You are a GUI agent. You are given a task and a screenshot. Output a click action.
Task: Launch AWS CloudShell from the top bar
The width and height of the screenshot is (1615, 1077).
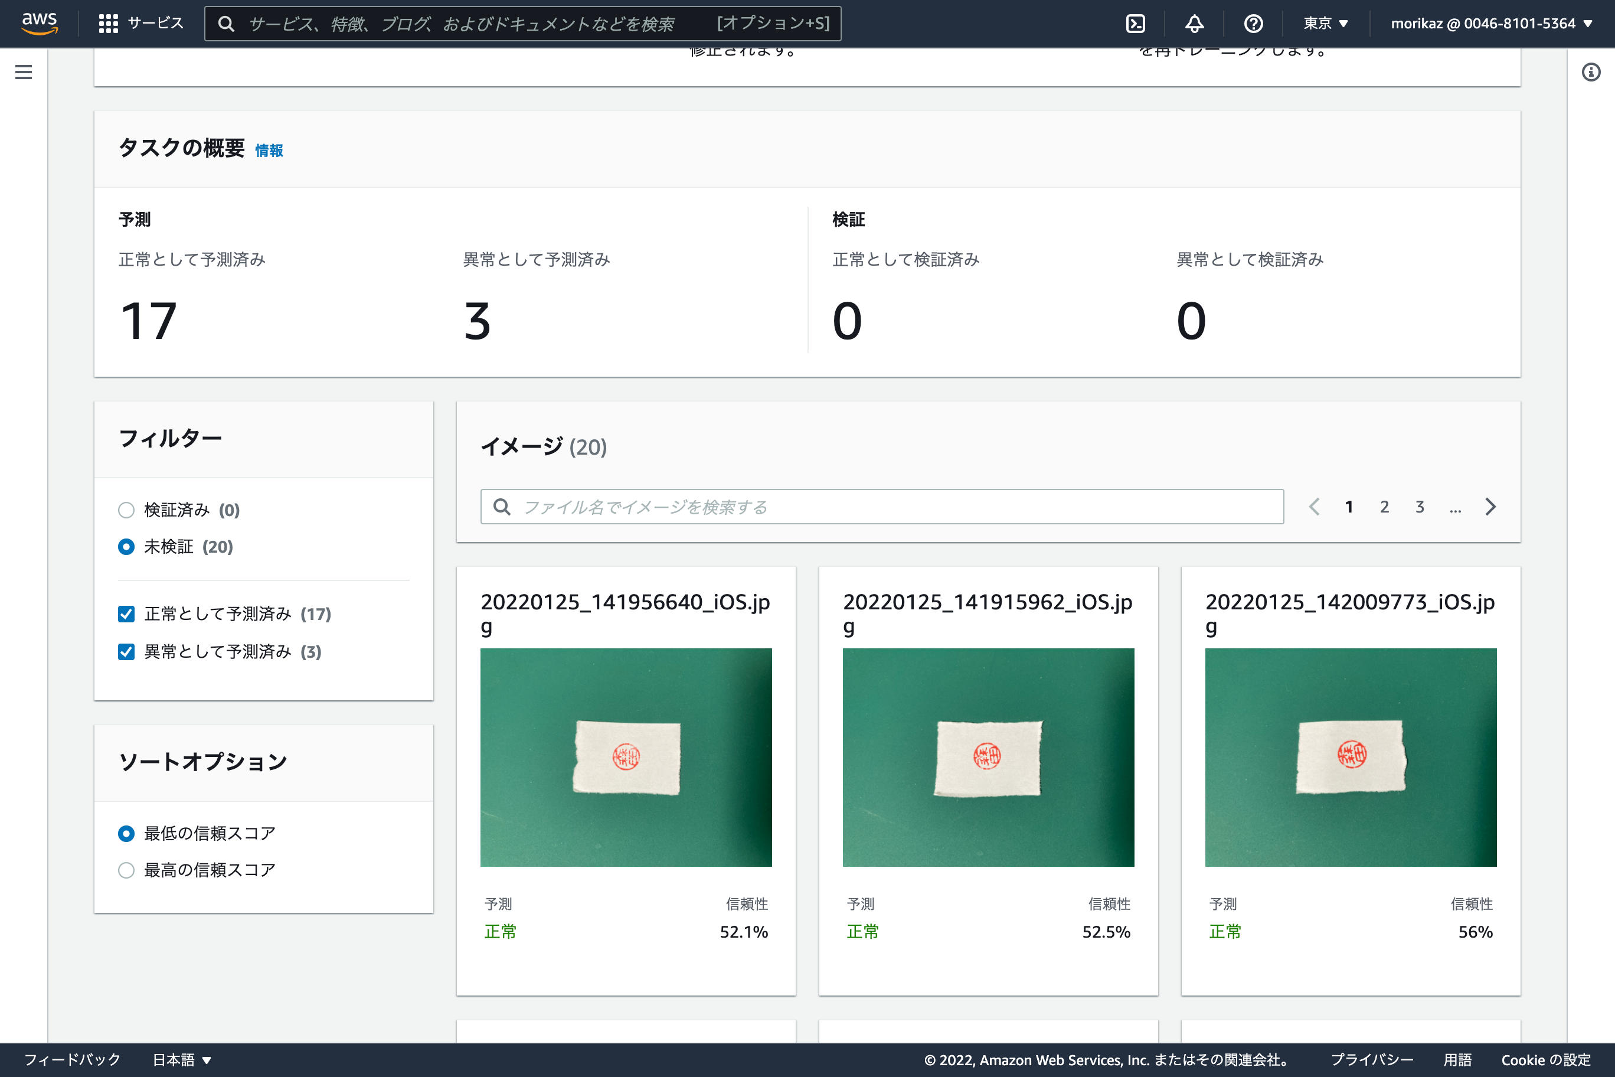tap(1135, 22)
